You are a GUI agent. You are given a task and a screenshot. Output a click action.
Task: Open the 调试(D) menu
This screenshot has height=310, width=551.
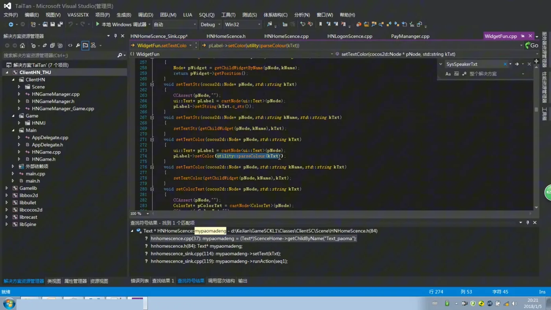pyautogui.click(x=145, y=15)
